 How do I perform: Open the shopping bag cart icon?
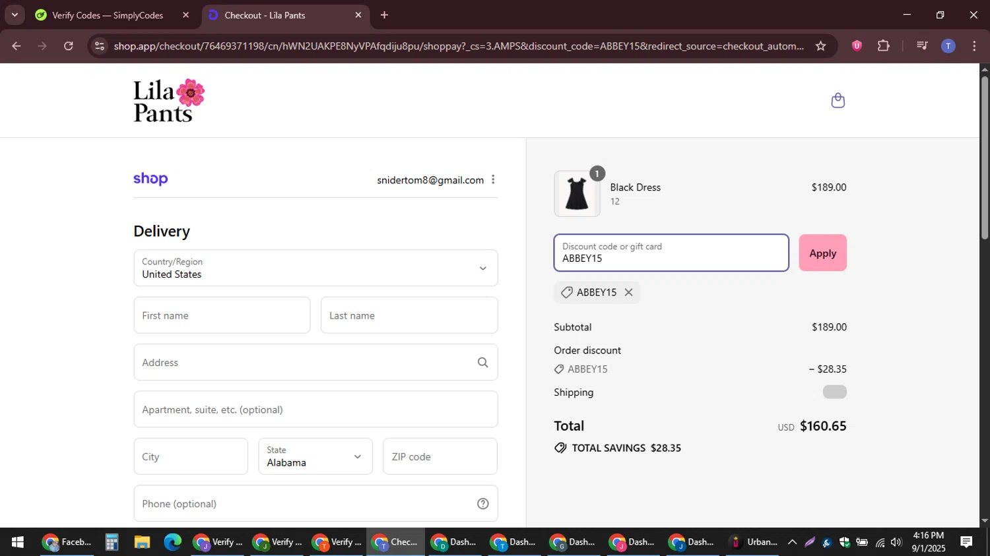(838, 100)
